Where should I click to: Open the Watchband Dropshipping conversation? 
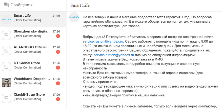(33, 83)
